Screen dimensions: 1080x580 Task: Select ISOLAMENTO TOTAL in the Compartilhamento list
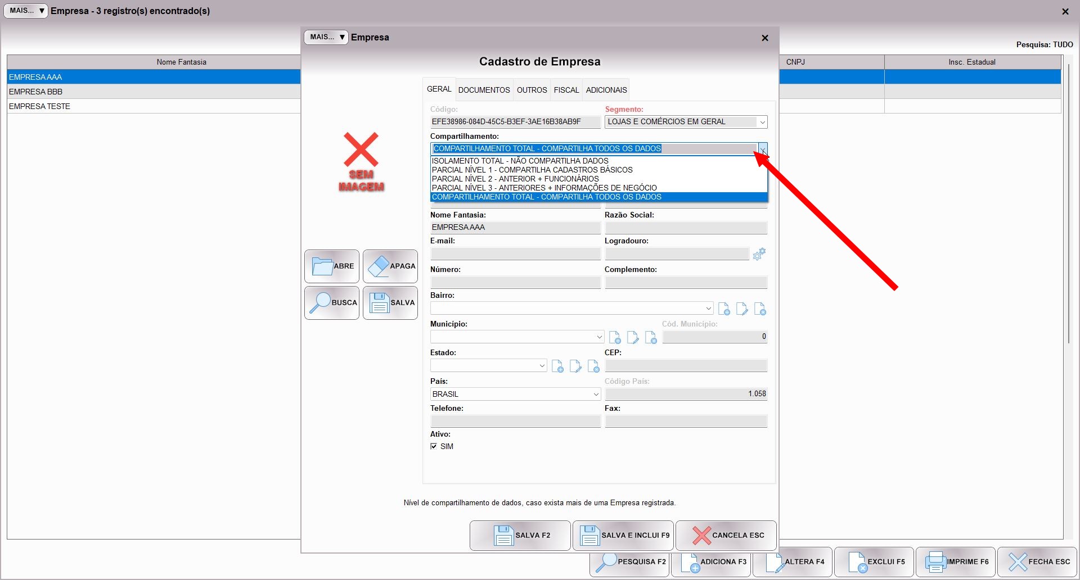coord(520,161)
